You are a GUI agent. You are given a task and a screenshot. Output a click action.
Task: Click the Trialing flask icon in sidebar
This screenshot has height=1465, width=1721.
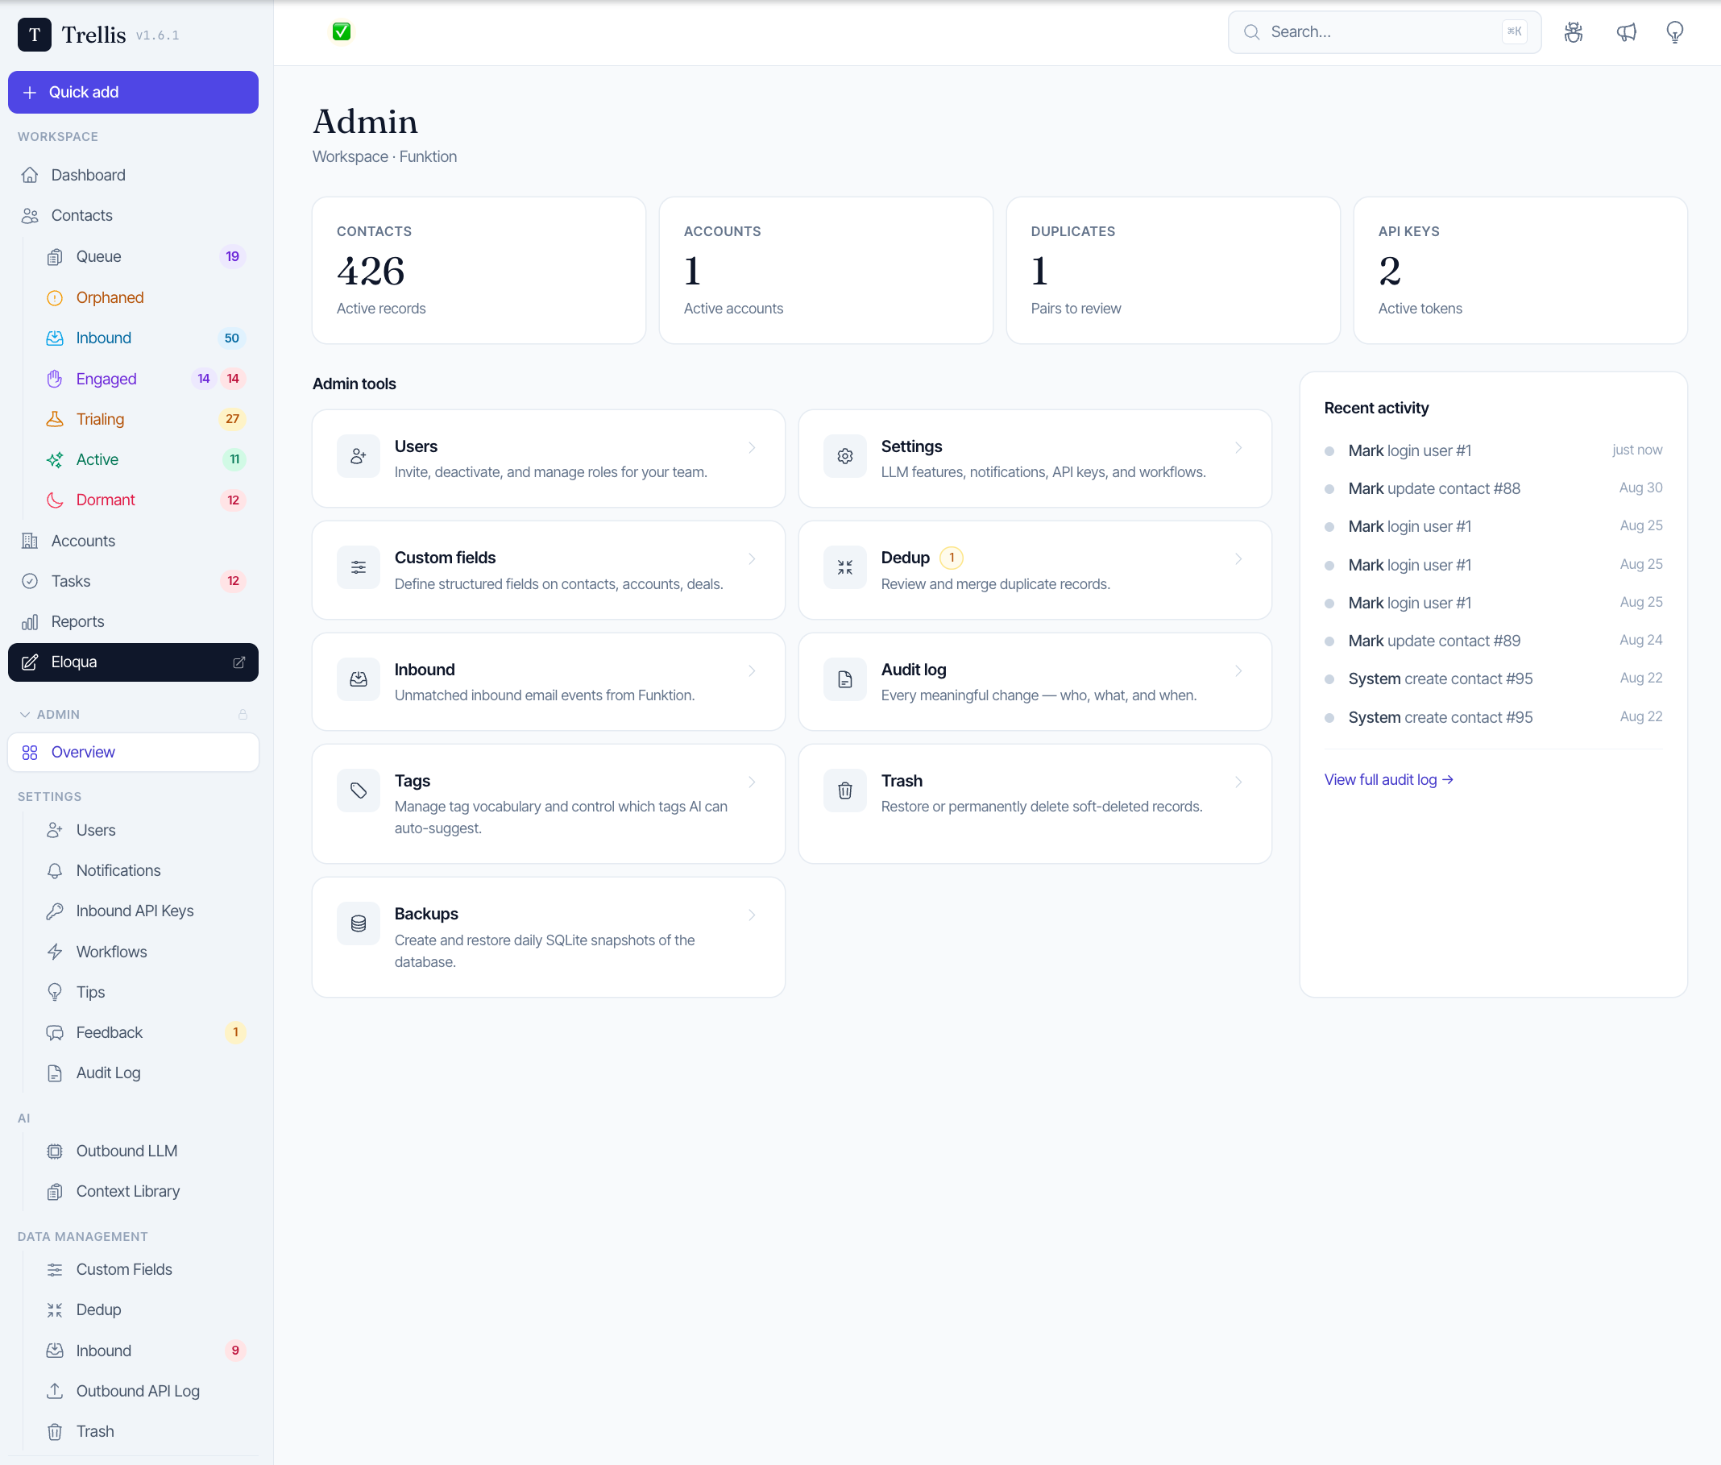[x=55, y=419]
